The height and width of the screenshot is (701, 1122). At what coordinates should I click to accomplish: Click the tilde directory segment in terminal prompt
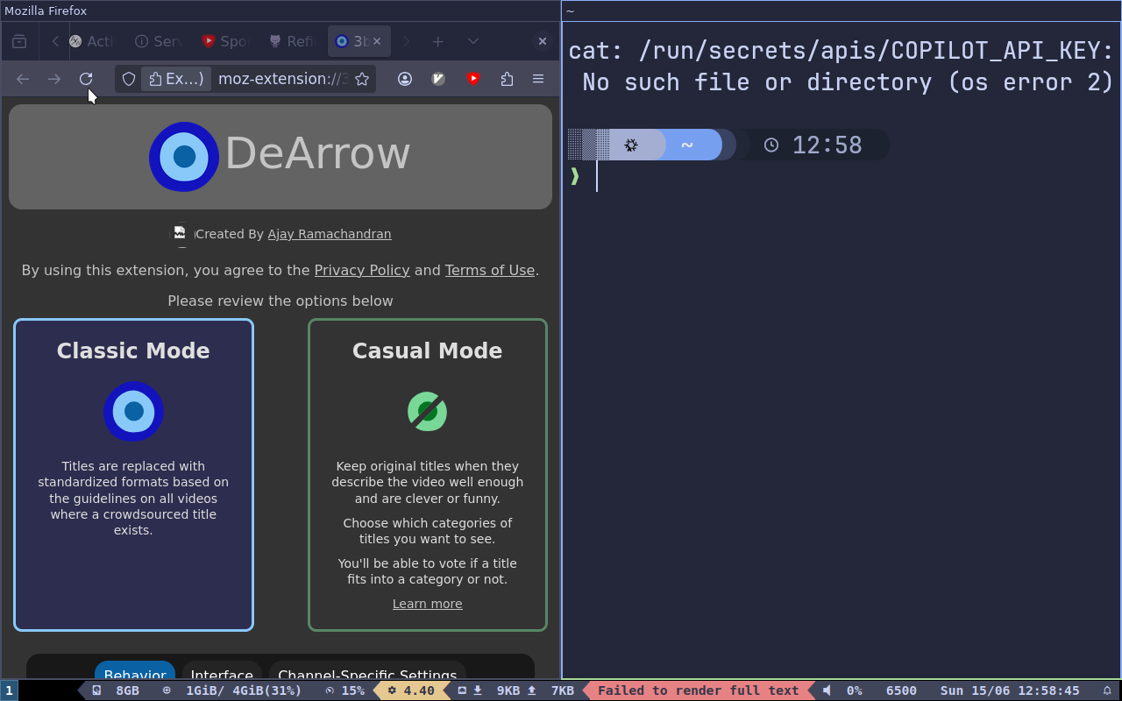click(687, 145)
